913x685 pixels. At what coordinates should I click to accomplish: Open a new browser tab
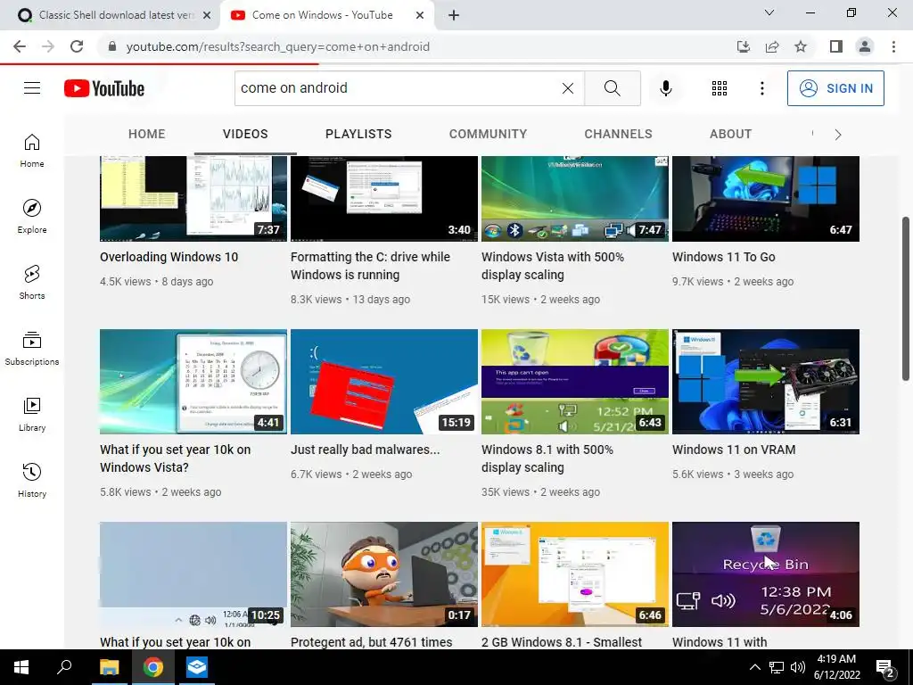point(454,15)
